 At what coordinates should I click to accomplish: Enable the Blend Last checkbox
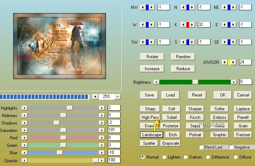point(201,147)
